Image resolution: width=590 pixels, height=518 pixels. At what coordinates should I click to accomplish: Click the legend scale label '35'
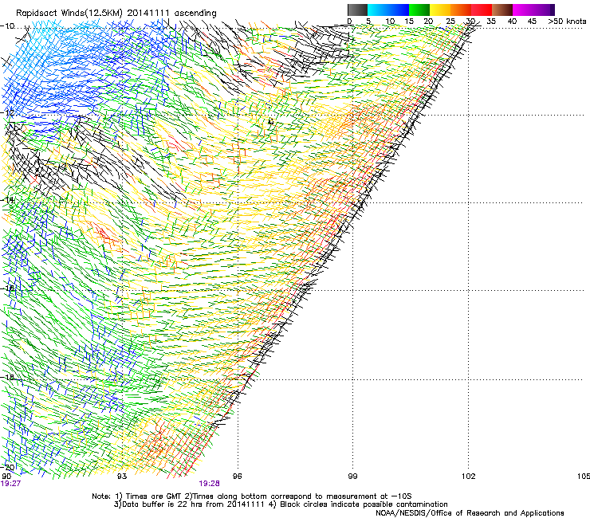(x=491, y=22)
